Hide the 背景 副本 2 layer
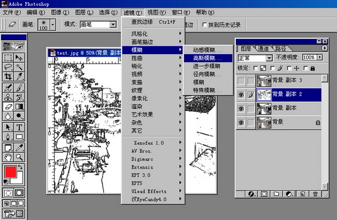Image resolution: width=337 pixels, height=220 pixels. coord(241,95)
